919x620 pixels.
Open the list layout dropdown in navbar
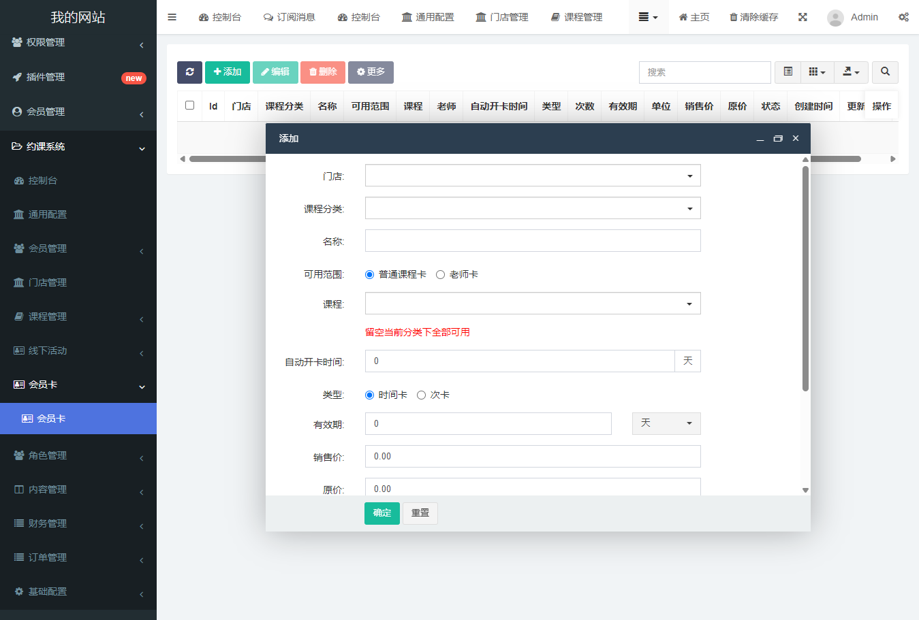(648, 17)
